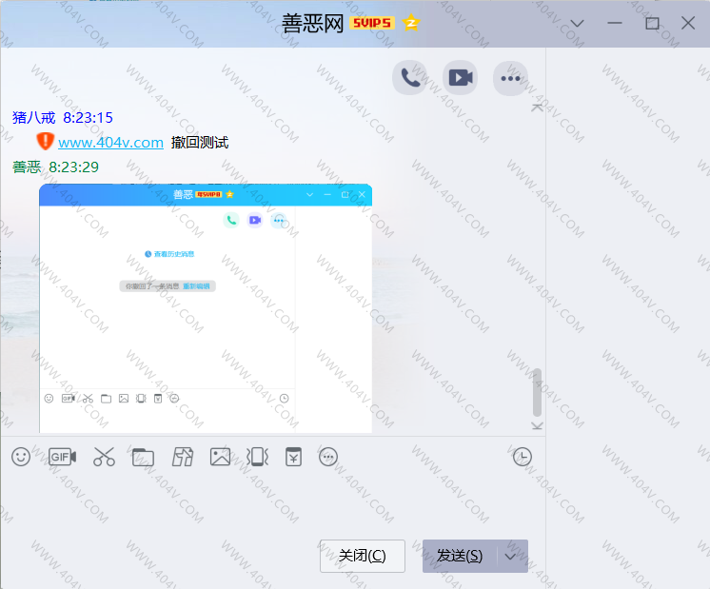Viewport: 710px width, 589px height.
Task: Click the chat scrollbar thumb
Action: coord(537,392)
